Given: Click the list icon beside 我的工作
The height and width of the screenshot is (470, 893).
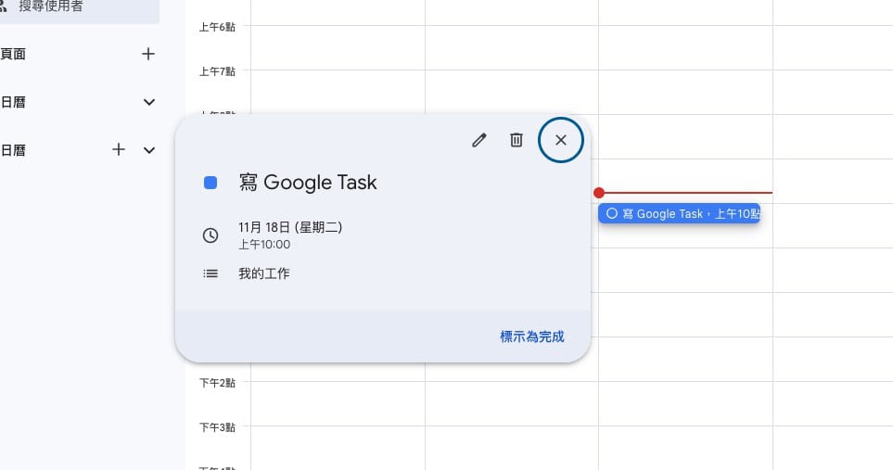Looking at the screenshot, I should tap(210, 273).
